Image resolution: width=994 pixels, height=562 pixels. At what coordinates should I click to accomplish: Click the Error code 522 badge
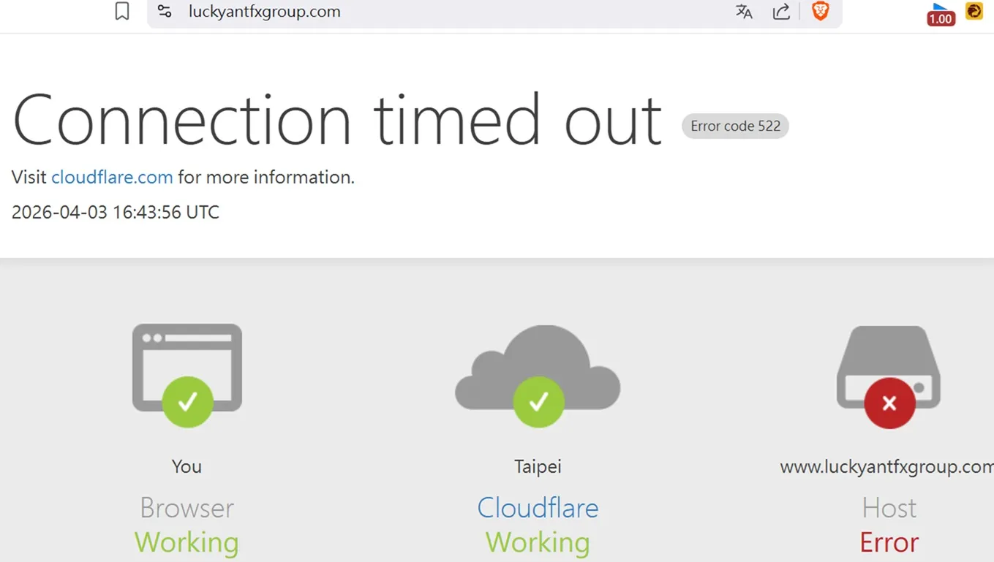(x=735, y=126)
